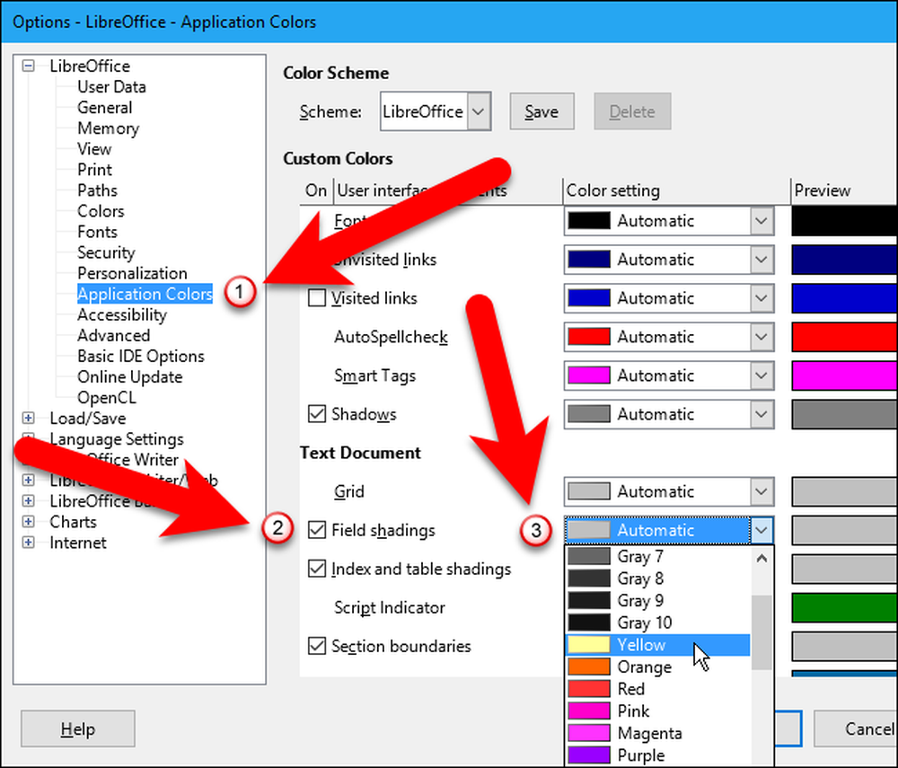Select the Internet tree label
This screenshot has width=898, height=768.
pyautogui.click(x=78, y=543)
